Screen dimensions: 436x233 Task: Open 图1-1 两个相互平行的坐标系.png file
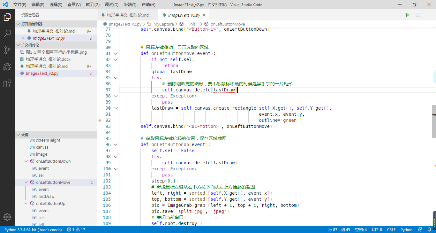pos(56,52)
